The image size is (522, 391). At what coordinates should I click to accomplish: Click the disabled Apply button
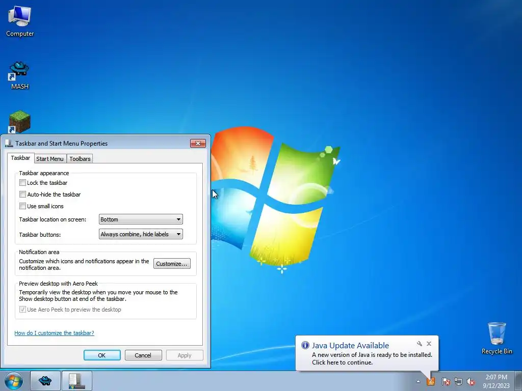[185, 355]
